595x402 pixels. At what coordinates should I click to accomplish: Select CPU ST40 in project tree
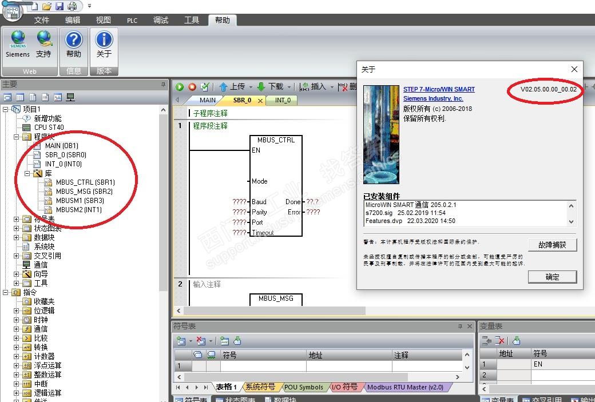point(49,128)
